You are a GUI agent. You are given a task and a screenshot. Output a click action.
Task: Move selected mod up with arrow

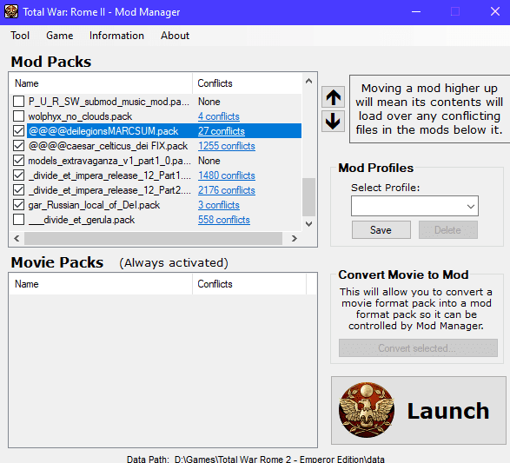tap(333, 97)
